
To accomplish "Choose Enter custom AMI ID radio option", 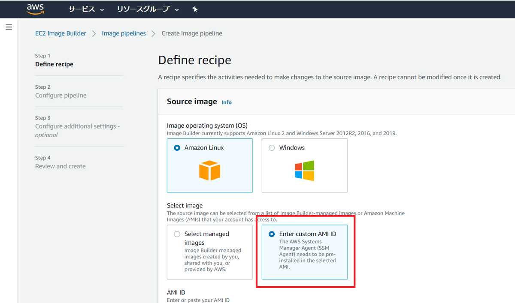I will (x=272, y=234).
